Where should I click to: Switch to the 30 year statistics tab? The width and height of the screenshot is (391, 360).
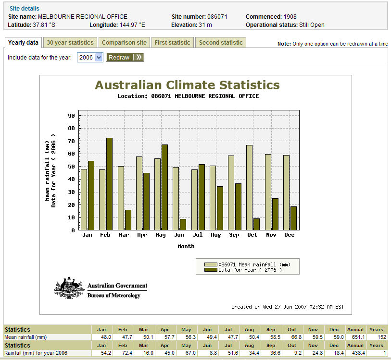click(x=70, y=43)
